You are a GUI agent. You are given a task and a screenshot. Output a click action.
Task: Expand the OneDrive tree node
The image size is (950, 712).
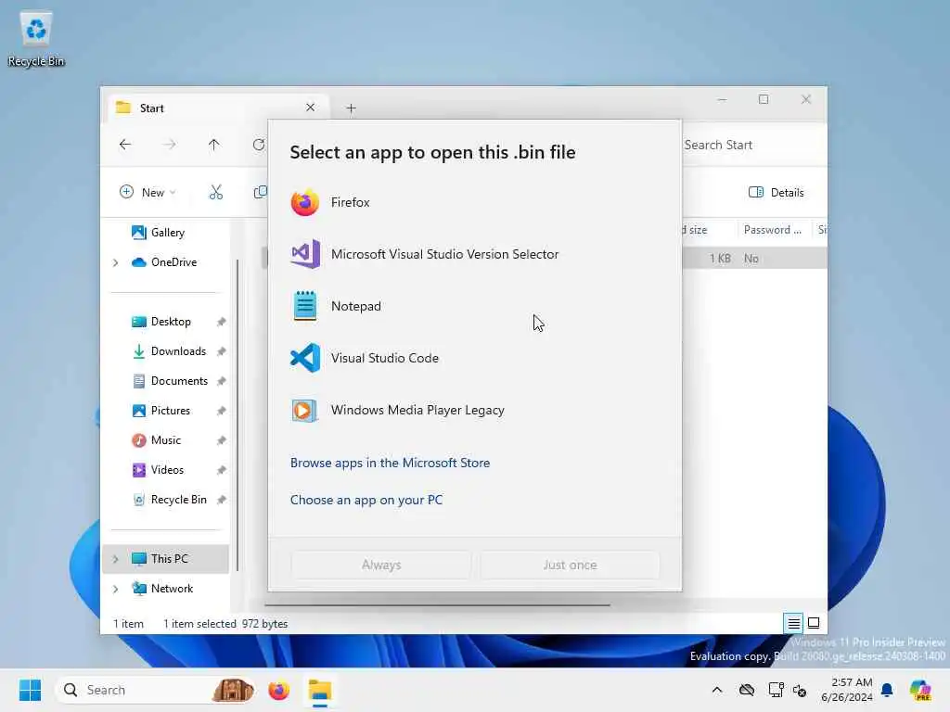(x=115, y=262)
